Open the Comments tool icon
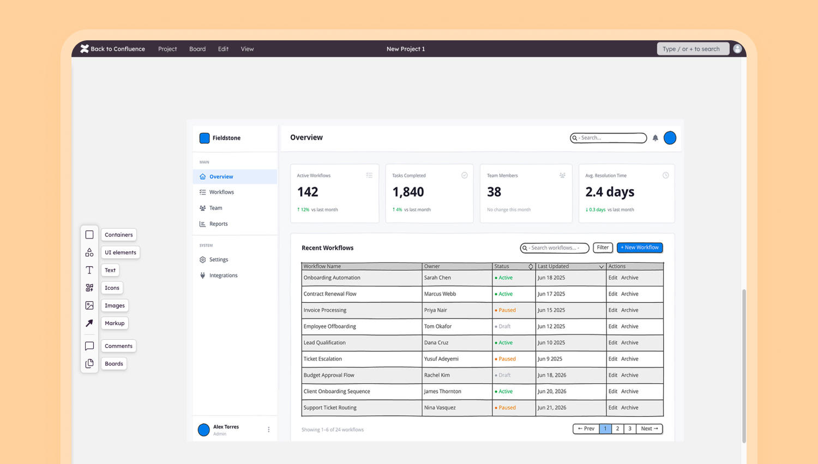 tap(89, 346)
